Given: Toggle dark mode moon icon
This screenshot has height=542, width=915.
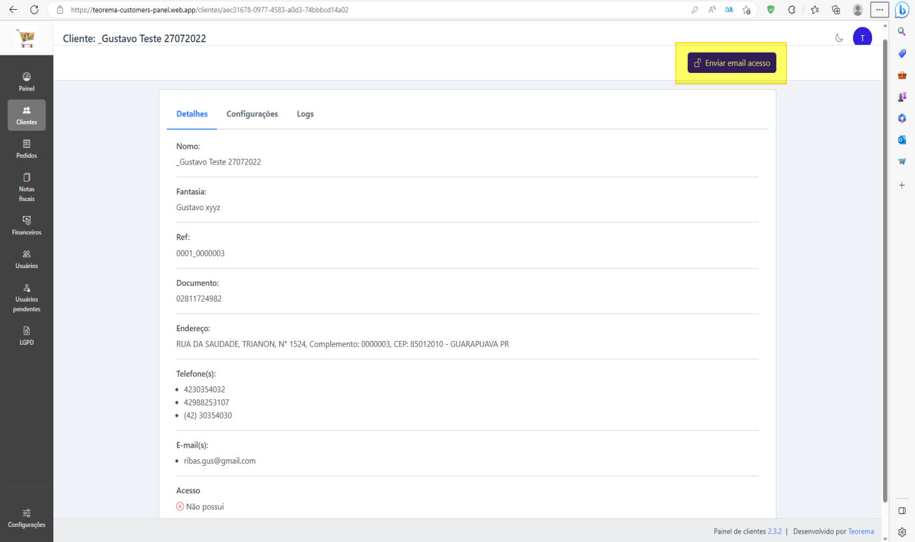Looking at the screenshot, I should 840,38.
